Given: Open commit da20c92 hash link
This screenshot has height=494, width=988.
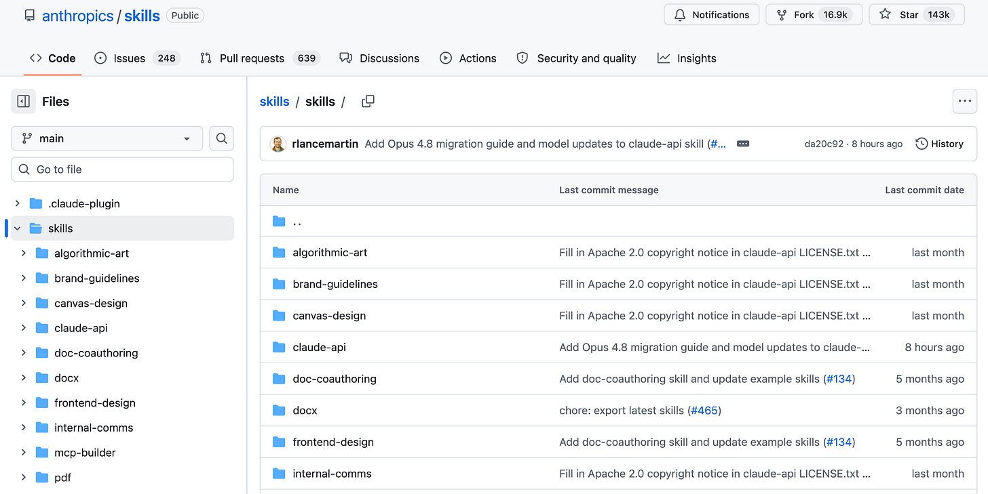Looking at the screenshot, I should point(824,144).
